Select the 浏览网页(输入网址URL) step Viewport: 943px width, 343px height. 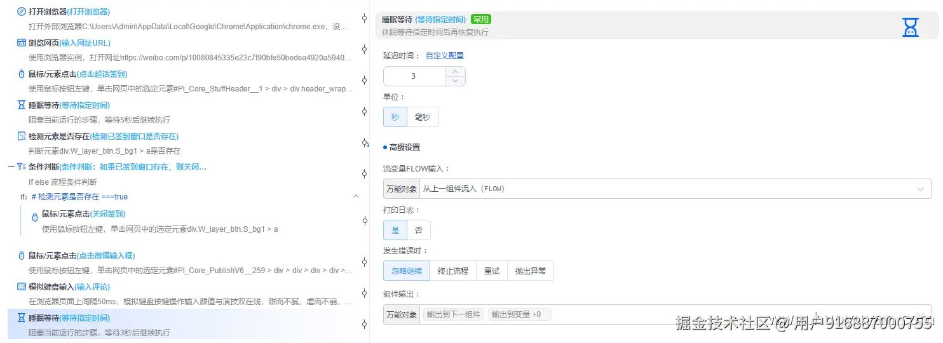tap(69, 43)
